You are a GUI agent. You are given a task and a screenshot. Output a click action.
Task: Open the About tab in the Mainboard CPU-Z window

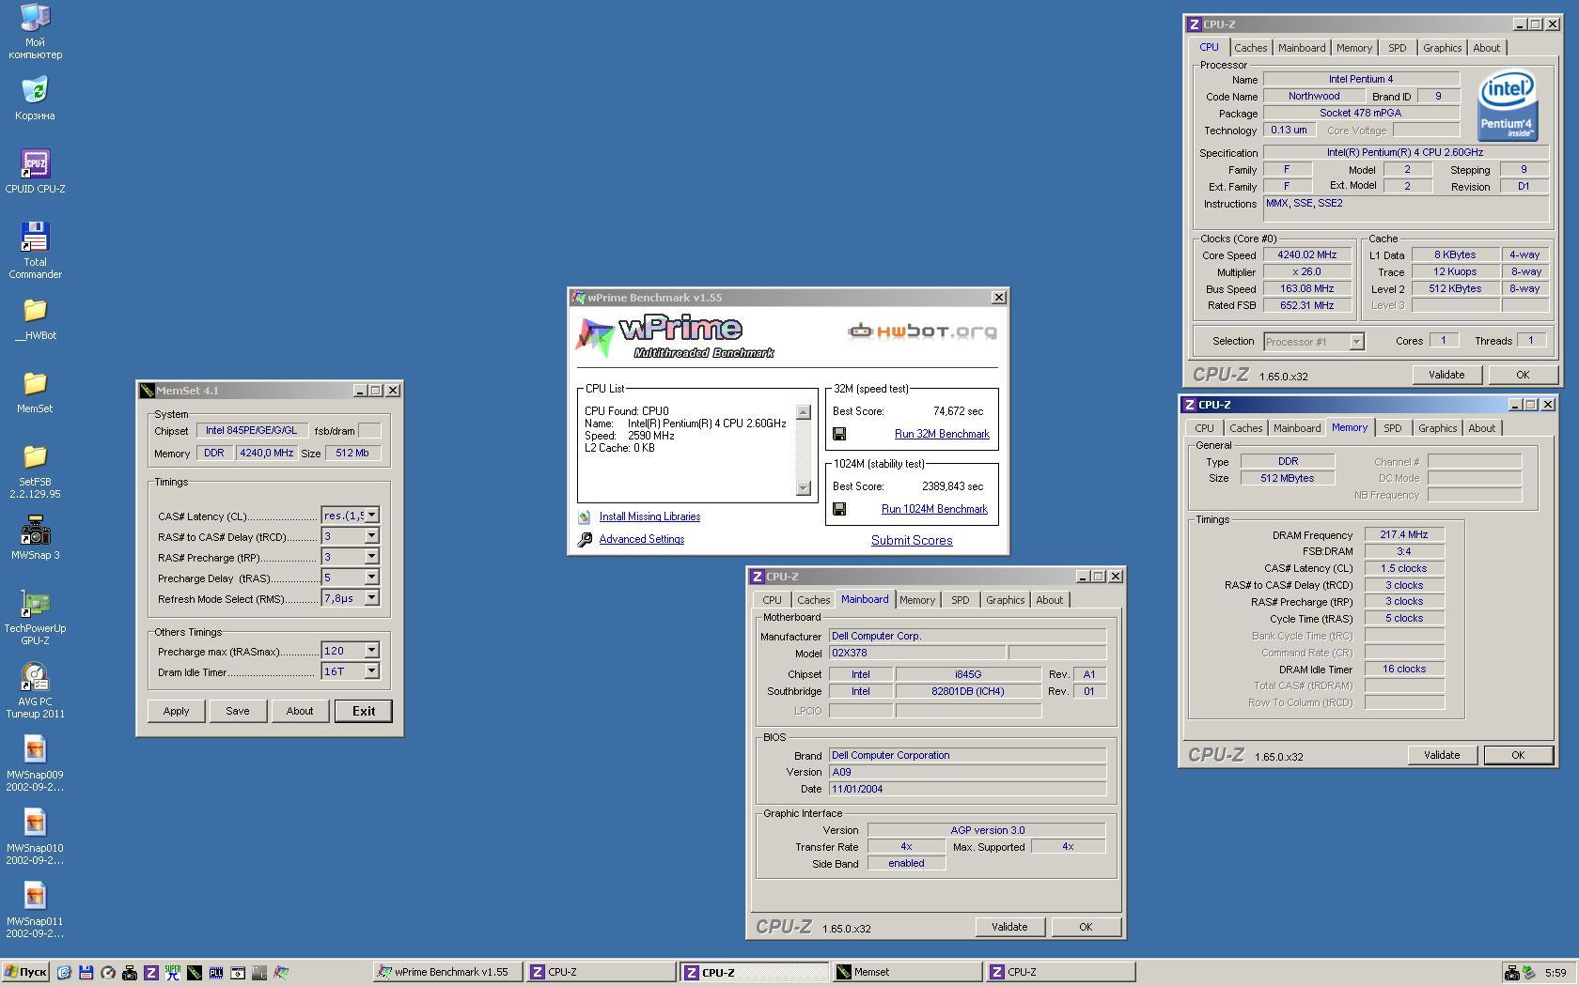1049,600
